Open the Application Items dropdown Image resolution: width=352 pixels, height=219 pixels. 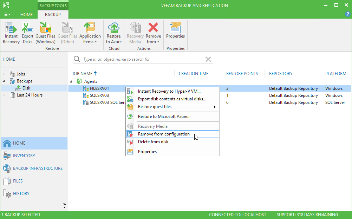coord(90,33)
